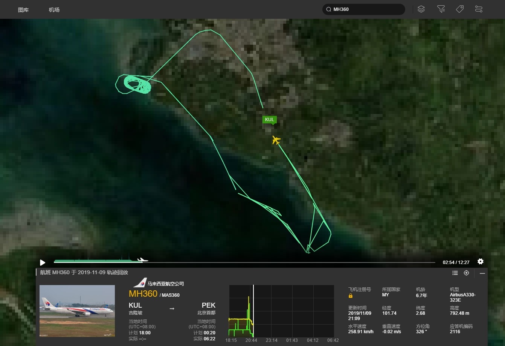Click Malaysia Airlines 马来西亚航空公司 link
The height and width of the screenshot is (346, 505).
165,284
